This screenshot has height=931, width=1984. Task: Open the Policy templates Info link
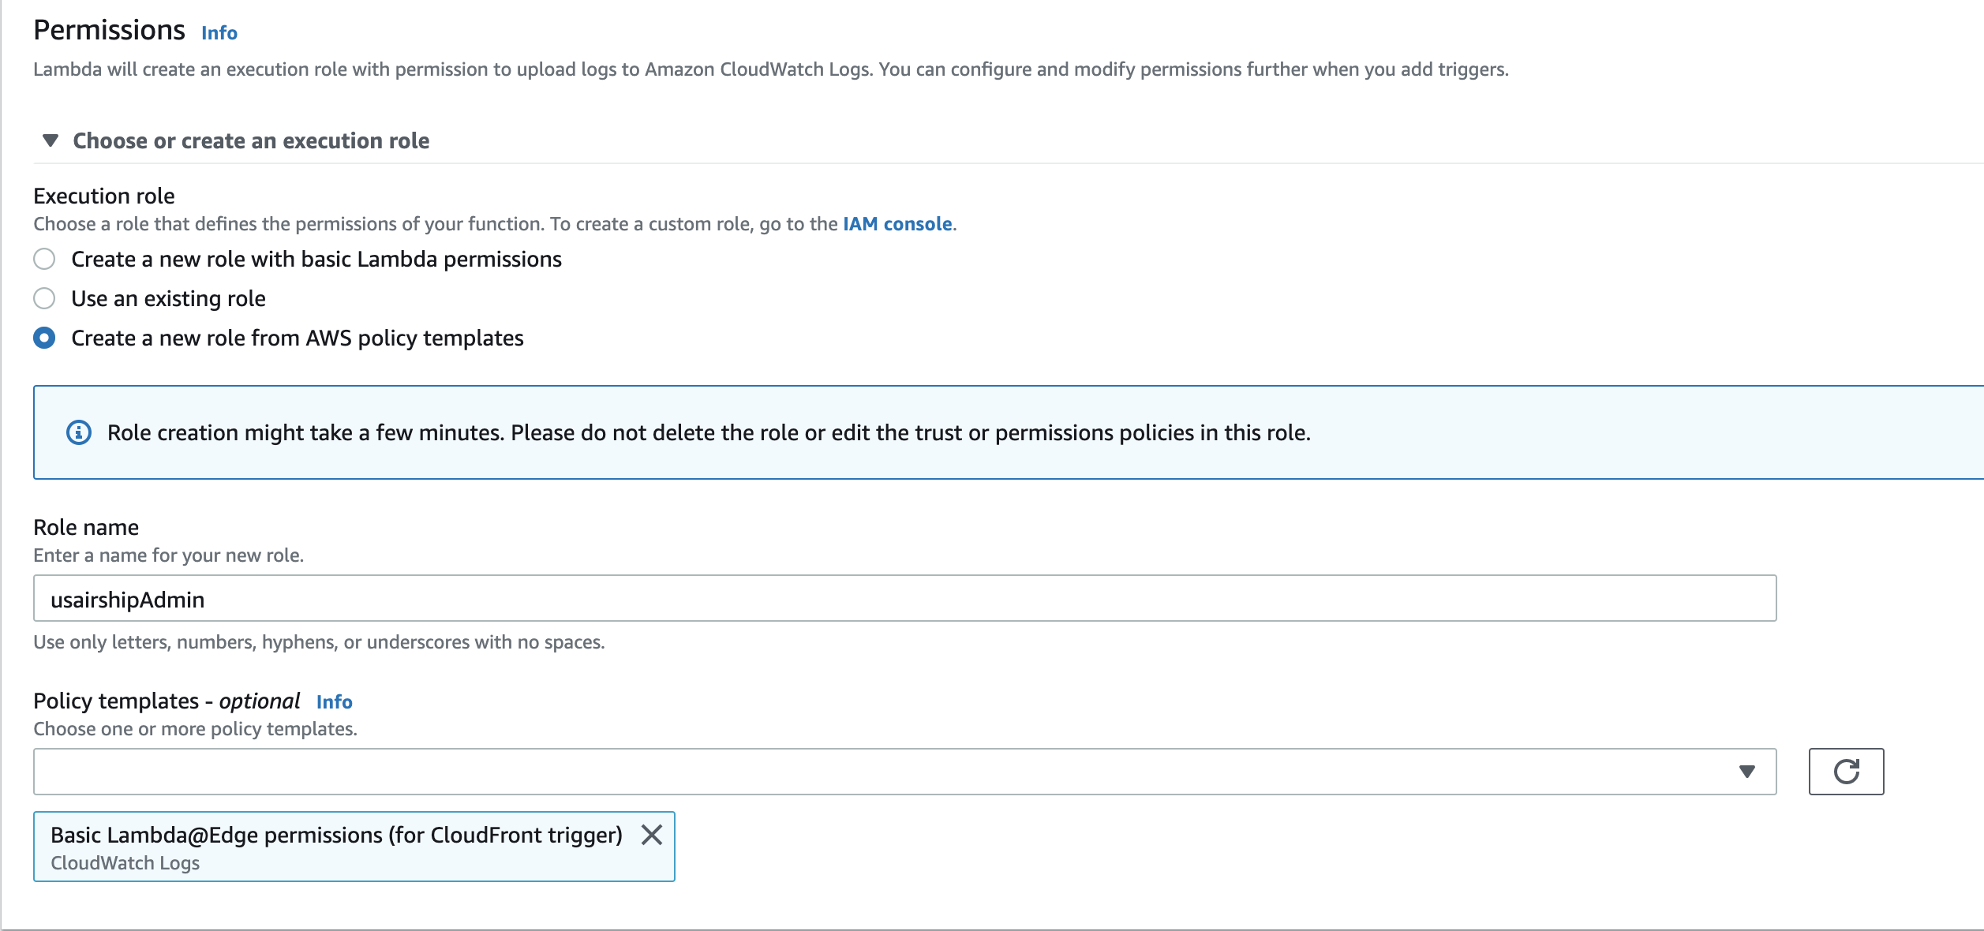click(x=335, y=701)
